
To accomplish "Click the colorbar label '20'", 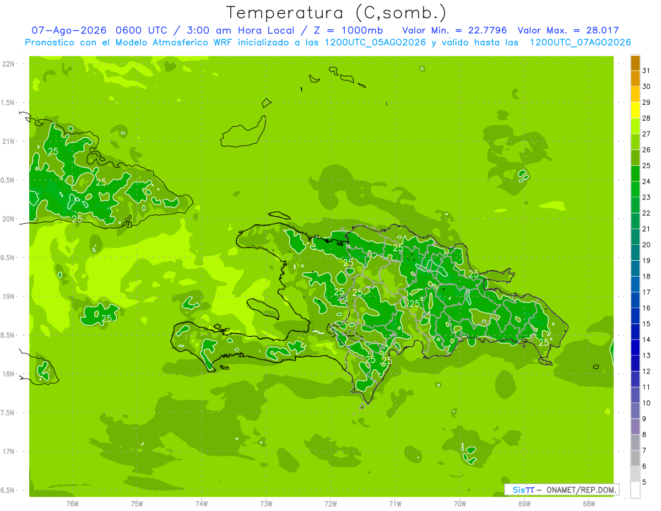I will click(x=646, y=245).
